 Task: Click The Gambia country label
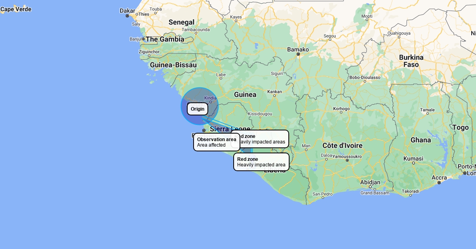(x=165, y=39)
